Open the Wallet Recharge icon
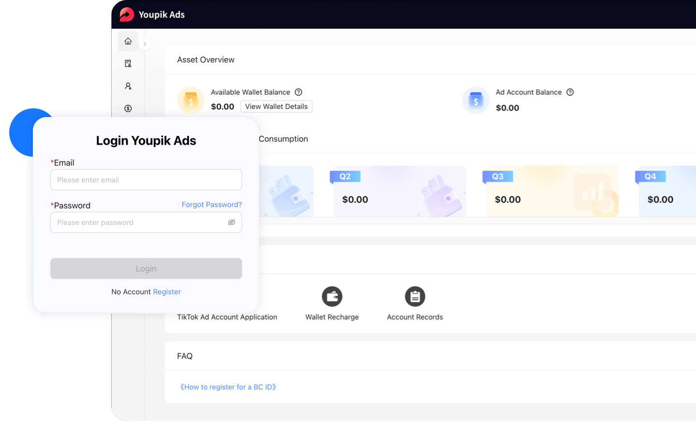The width and height of the screenshot is (696, 443). 332,296
